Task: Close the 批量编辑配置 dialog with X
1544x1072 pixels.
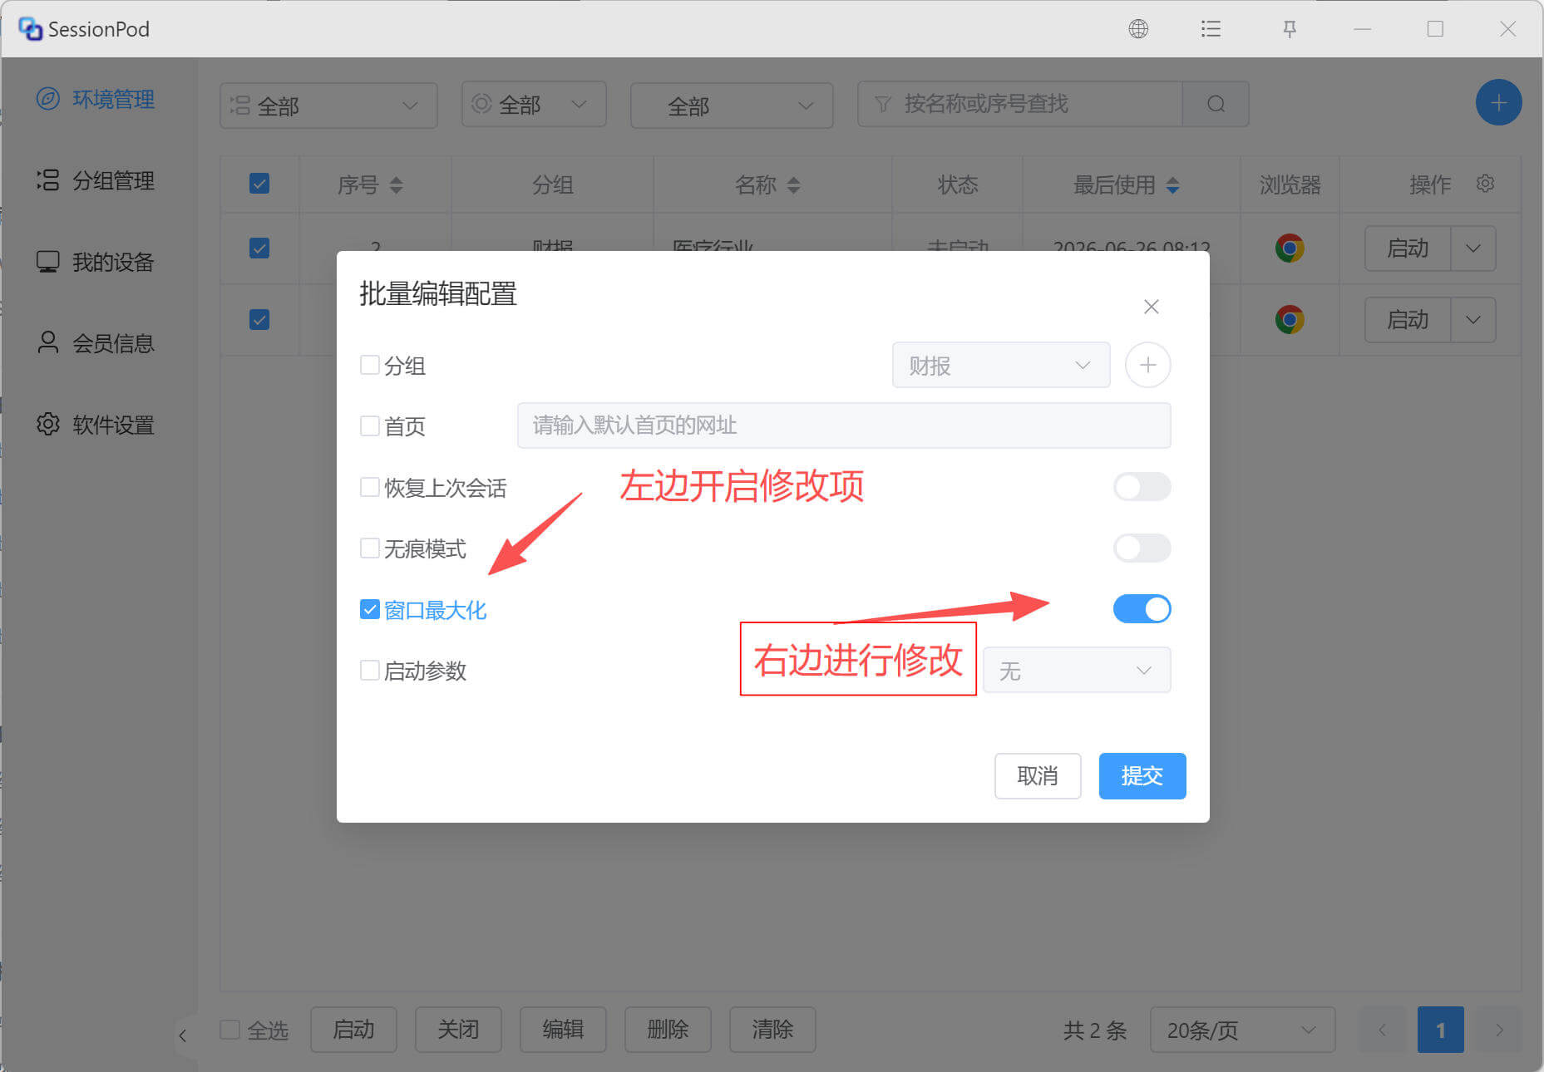Action: 1151,307
